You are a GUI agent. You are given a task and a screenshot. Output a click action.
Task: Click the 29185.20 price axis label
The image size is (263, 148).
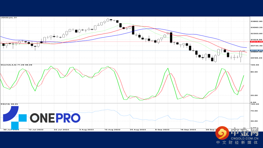pyautogui.click(x=256, y=58)
